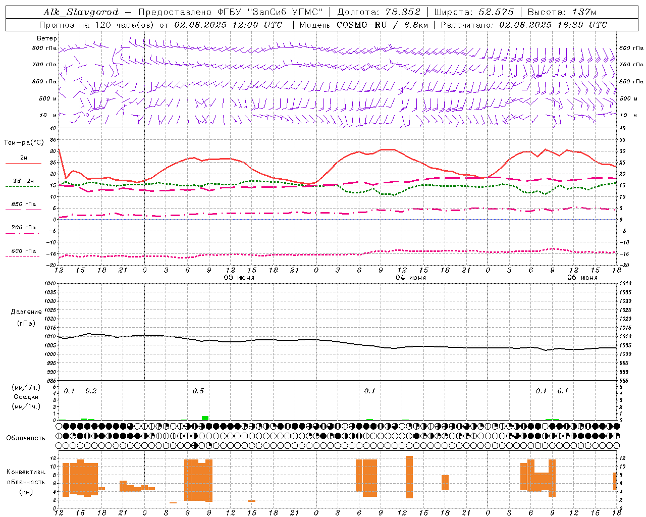Click the 'Давление' pressure label
646x517 pixels.
click(x=26, y=312)
